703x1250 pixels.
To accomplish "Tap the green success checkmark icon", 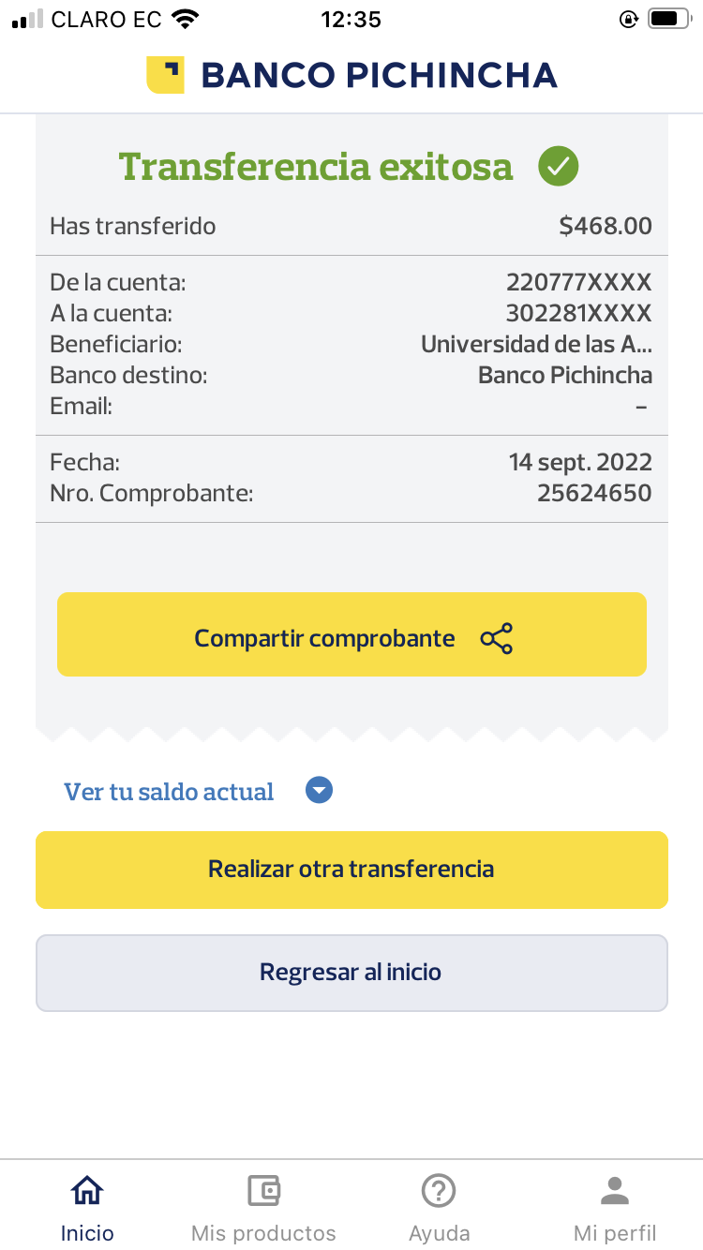I will (x=558, y=167).
